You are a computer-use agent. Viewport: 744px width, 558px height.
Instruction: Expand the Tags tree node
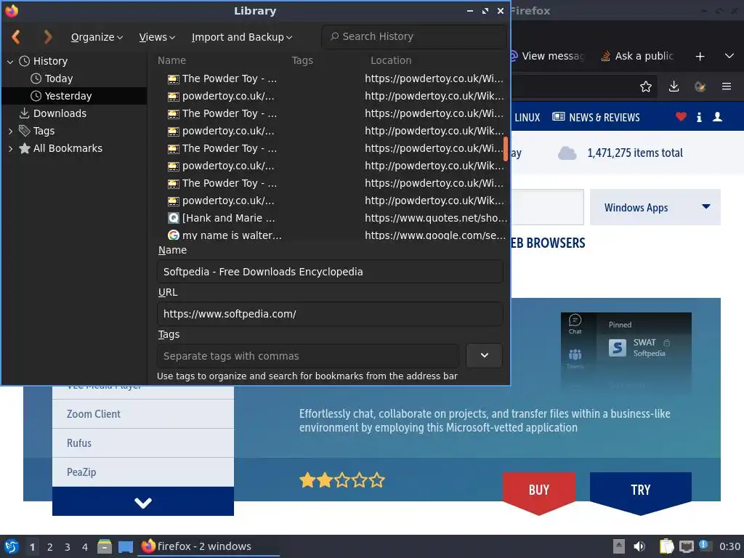tap(10, 131)
